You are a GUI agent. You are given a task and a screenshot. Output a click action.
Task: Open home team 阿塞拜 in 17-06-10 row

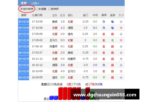point(53,46)
